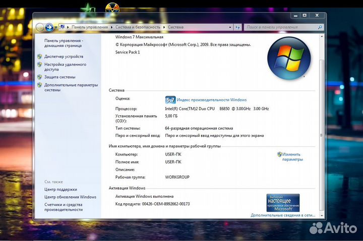
Task: Click shield icon beside 'Изменить параметры'
Action: point(279,154)
